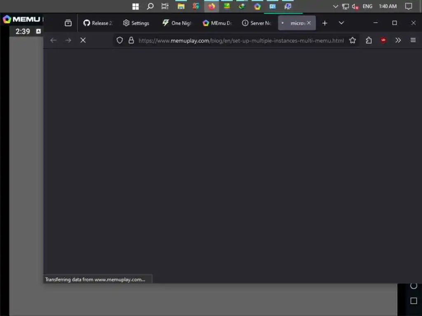Open Firefox application hamburger menu
Screen dimensions: 422x316
pos(413,40)
